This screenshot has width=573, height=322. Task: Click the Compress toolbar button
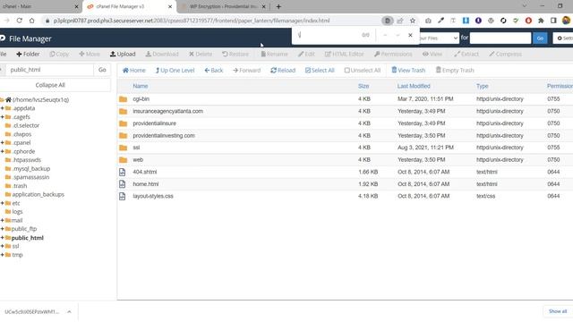point(505,54)
